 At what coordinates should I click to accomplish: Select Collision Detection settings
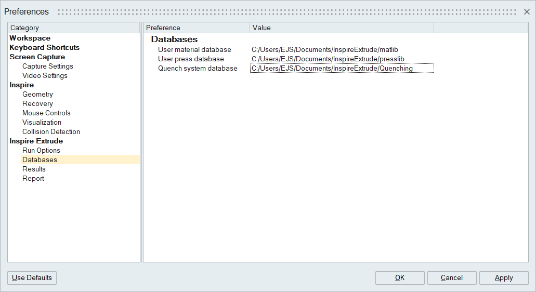51,132
